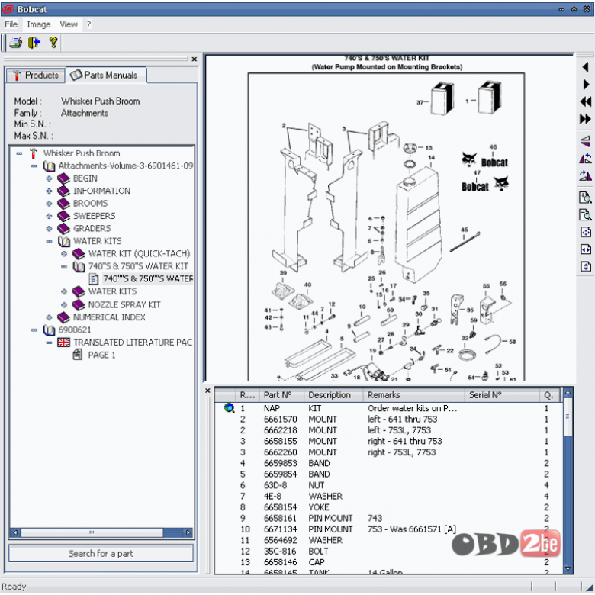Click the Fit page width icon

586,249
